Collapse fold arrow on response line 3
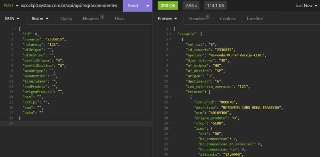This screenshot has width=321, height=157. pos(170,39)
